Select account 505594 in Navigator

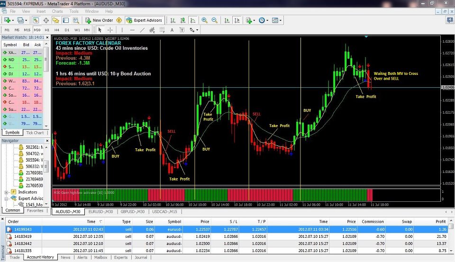[x=31, y=160]
